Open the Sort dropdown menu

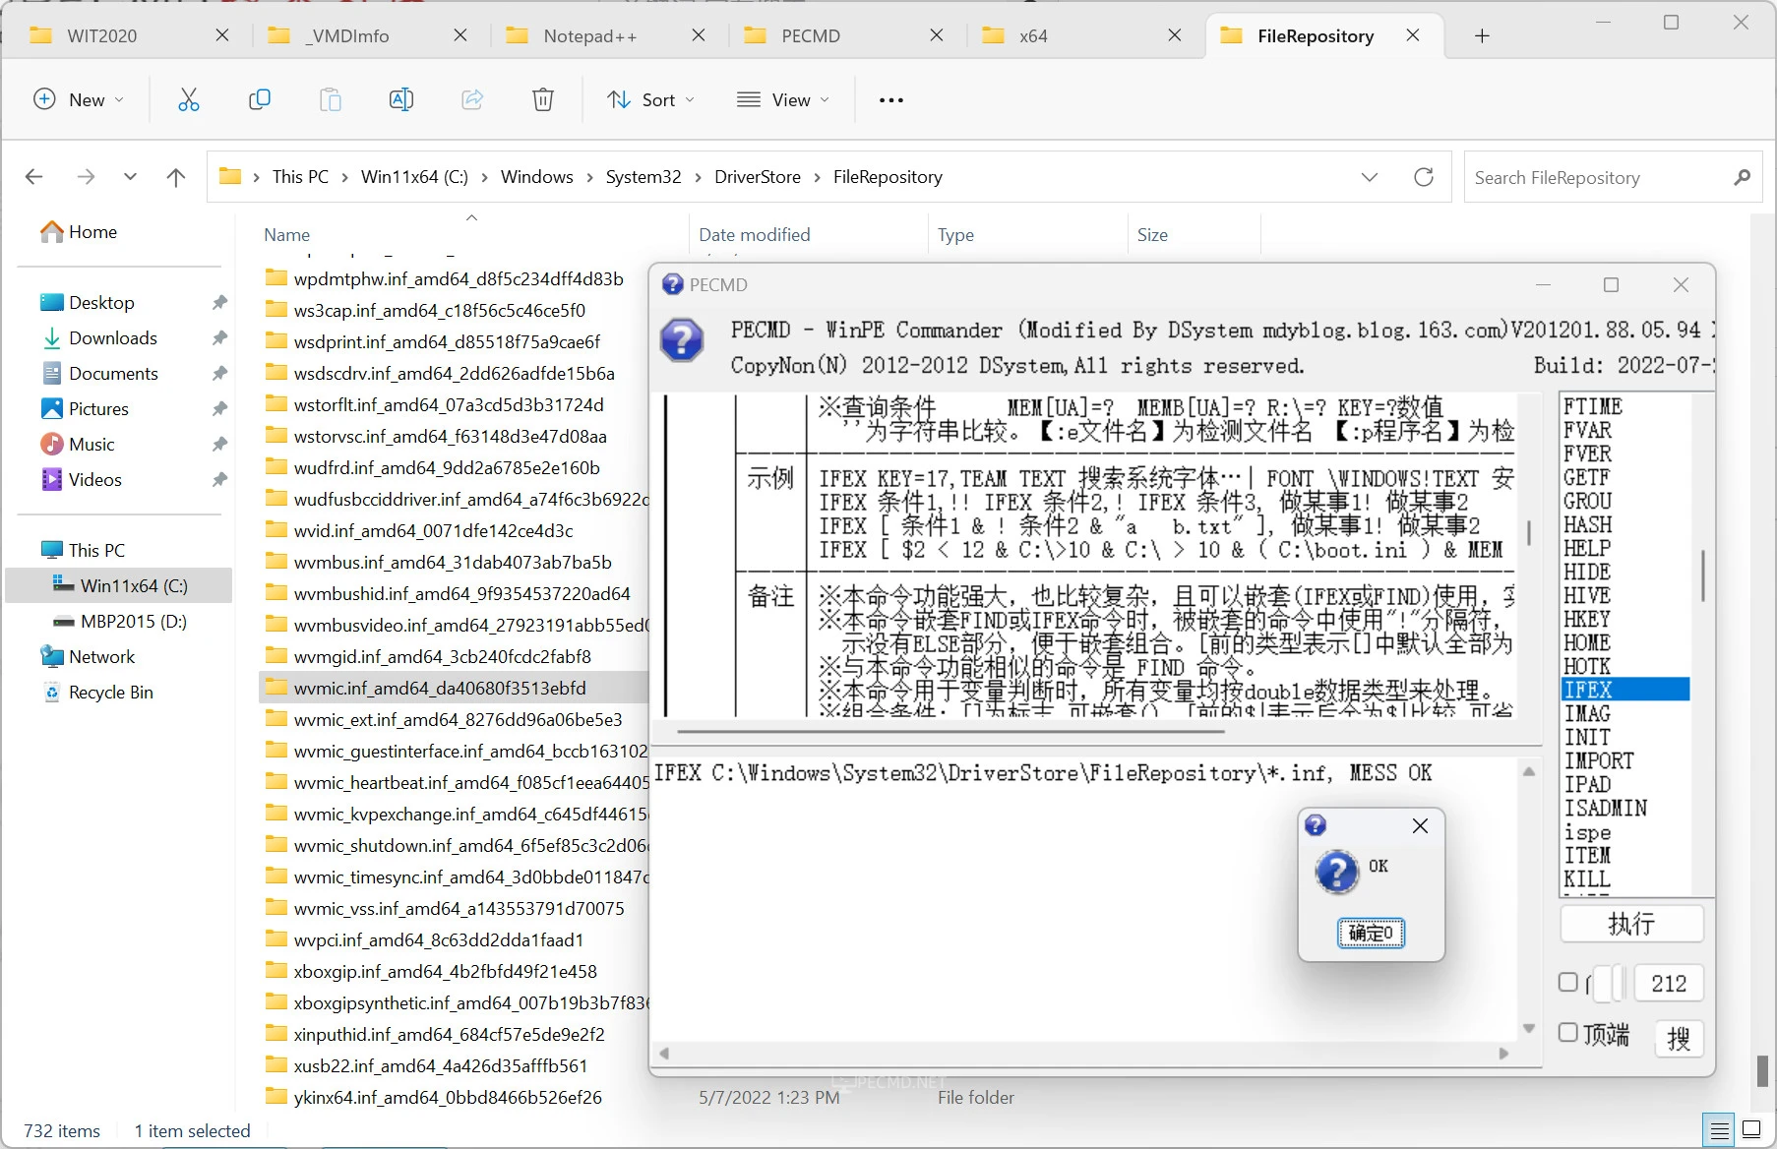tap(650, 99)
